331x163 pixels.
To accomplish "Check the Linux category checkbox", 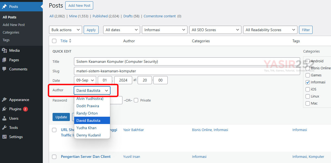I will (x=308, y=96).
